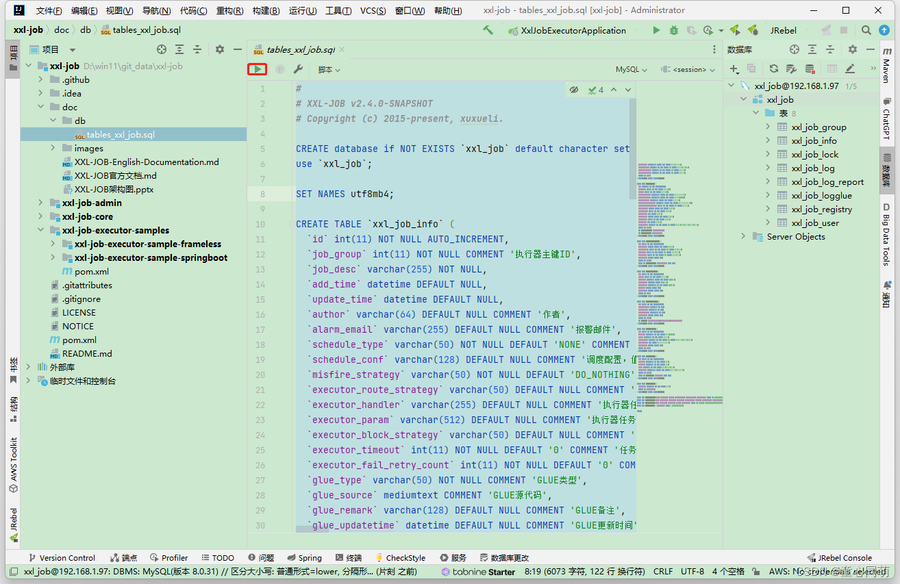Viewport: 900px width, 584px height.
Task: Open the <session> selector dropdown
Action: coord(688,69)
